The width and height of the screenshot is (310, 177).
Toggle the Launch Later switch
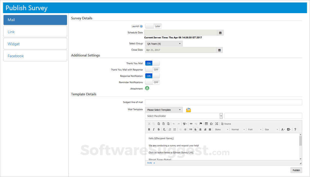[x=153, y=26]
